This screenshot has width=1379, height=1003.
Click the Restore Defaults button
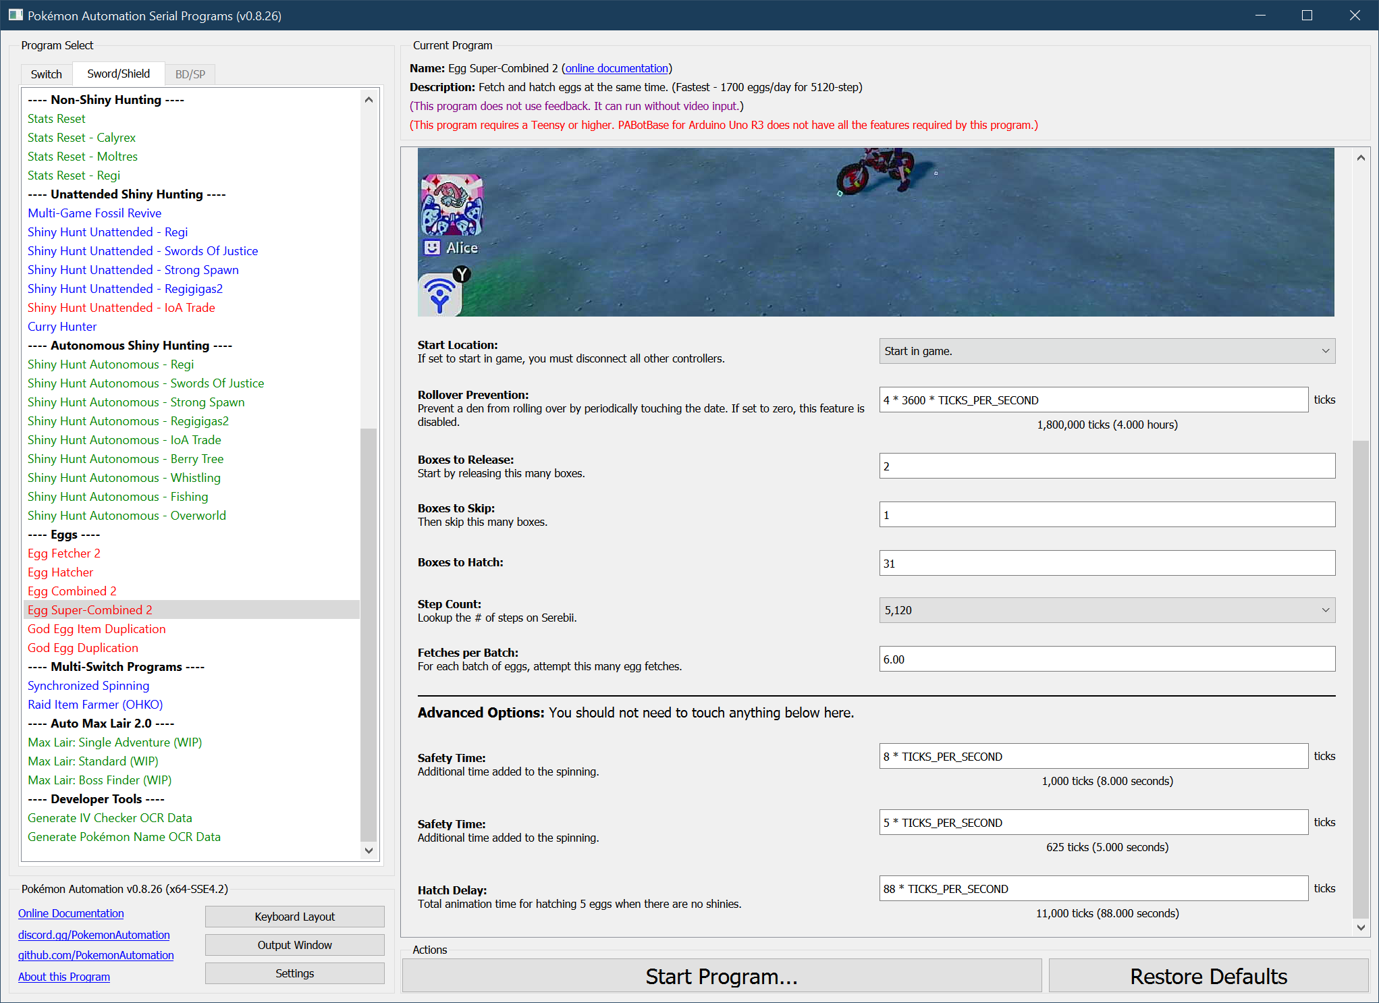point(1208,976)
